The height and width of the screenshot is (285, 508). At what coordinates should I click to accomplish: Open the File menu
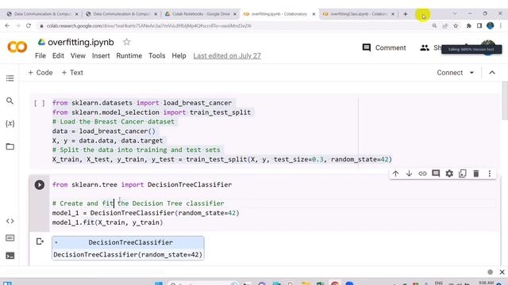[x=40, y=55]
